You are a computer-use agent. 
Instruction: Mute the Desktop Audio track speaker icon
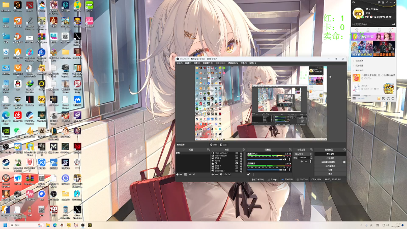(x=284, y=170)
